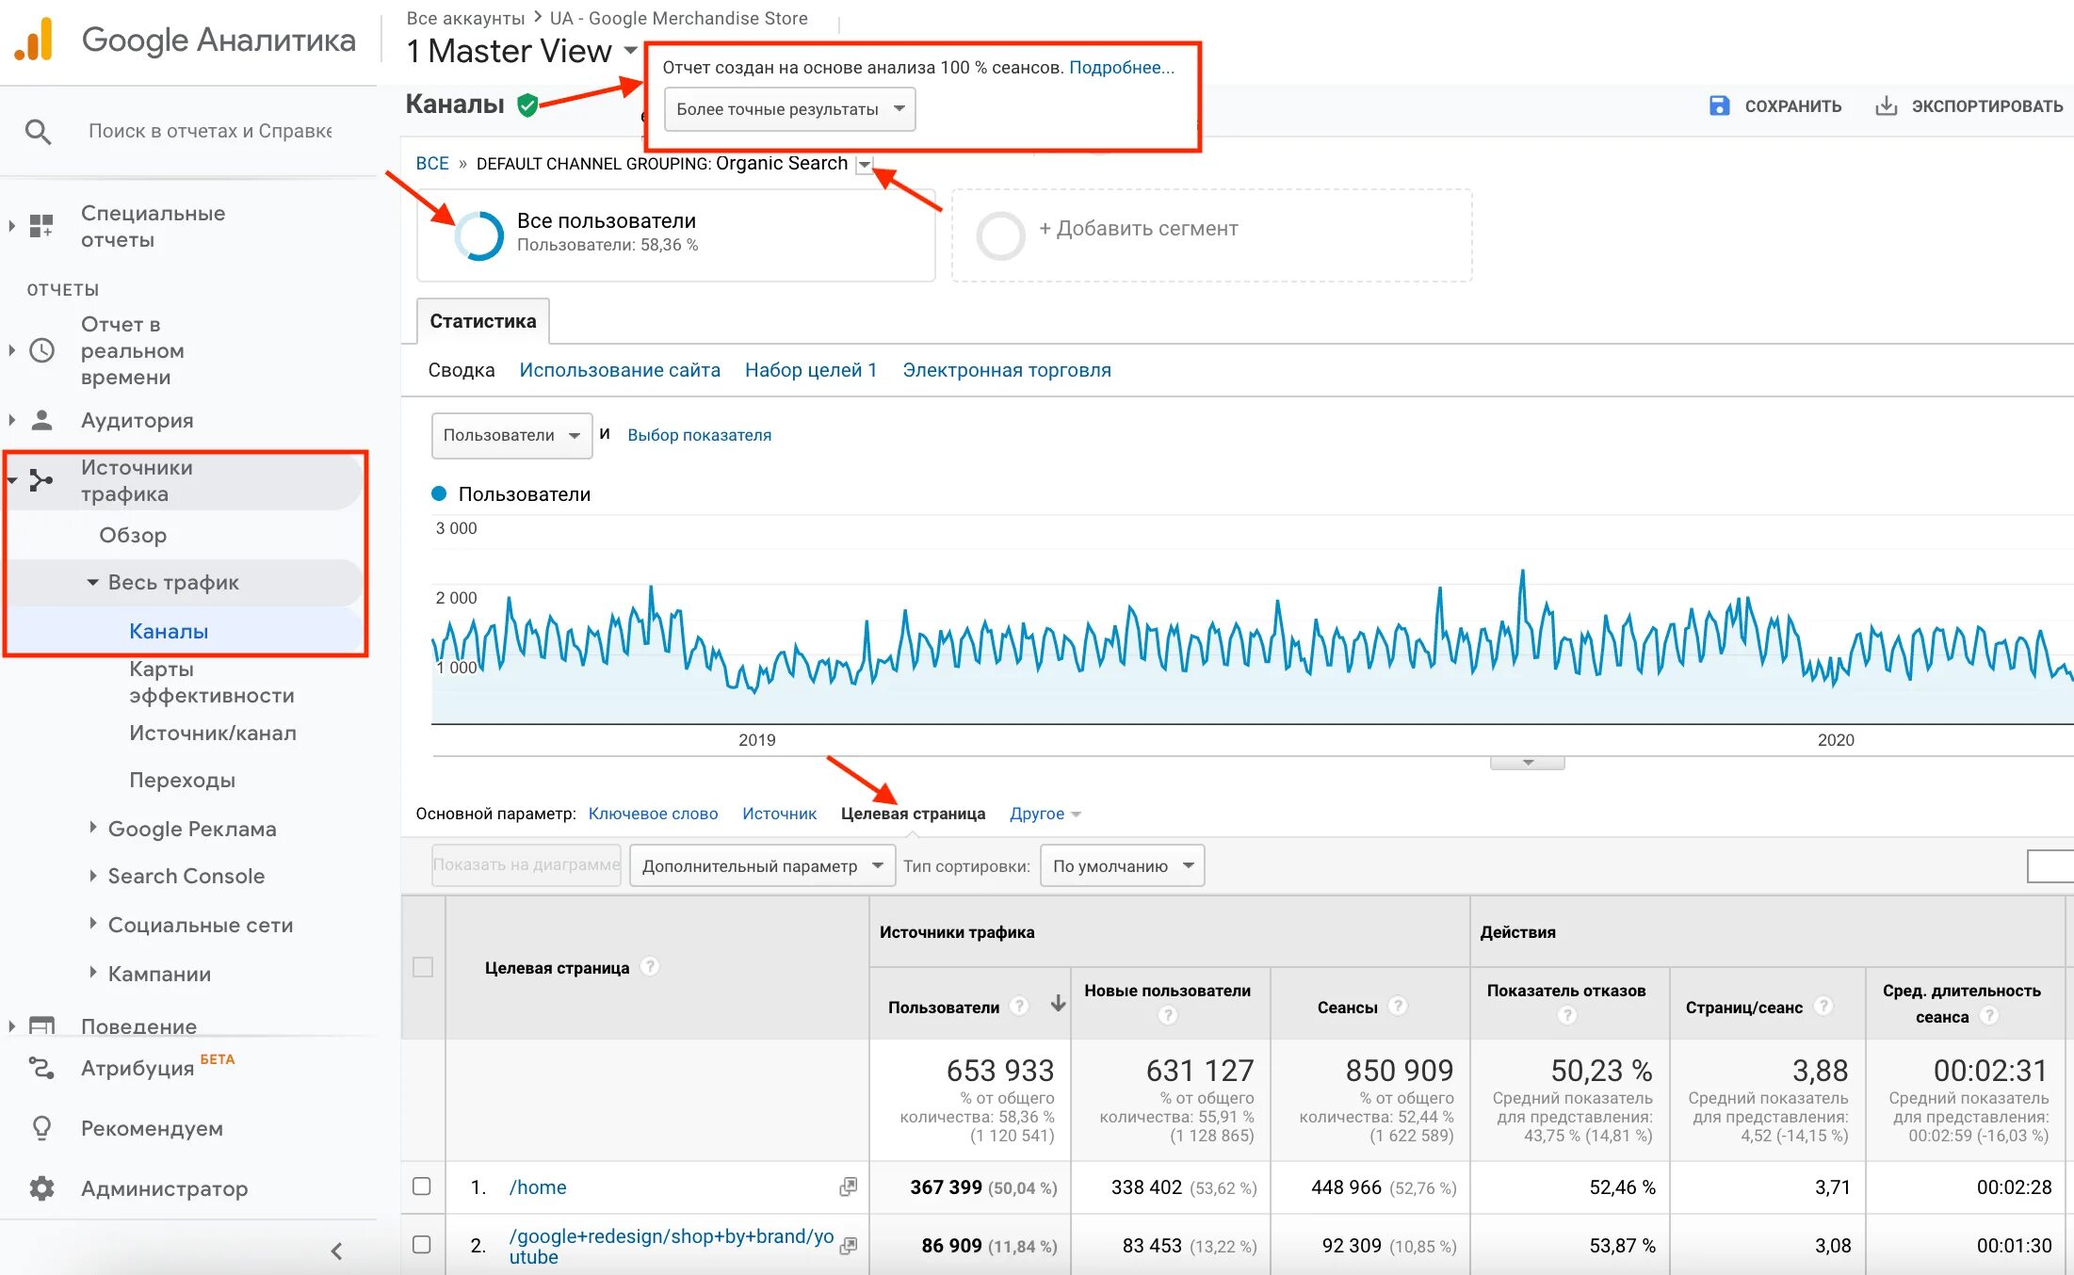
Task: Check the row 2 youtube page checkbox
Action: [422, 1245]
